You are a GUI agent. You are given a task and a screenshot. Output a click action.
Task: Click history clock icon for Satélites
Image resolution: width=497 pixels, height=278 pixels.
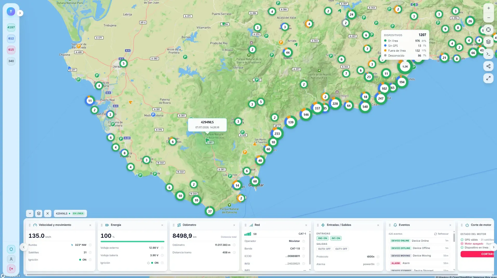pos(90,253)
